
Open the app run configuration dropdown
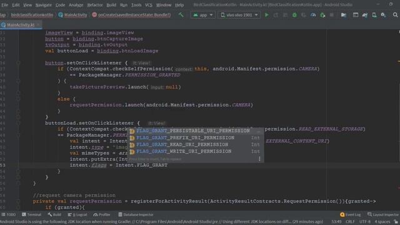click(x=202, y=15)
